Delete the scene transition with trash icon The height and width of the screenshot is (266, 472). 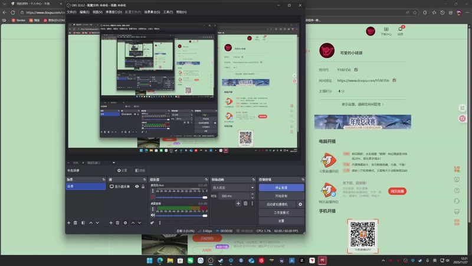(x=245, y=203)
